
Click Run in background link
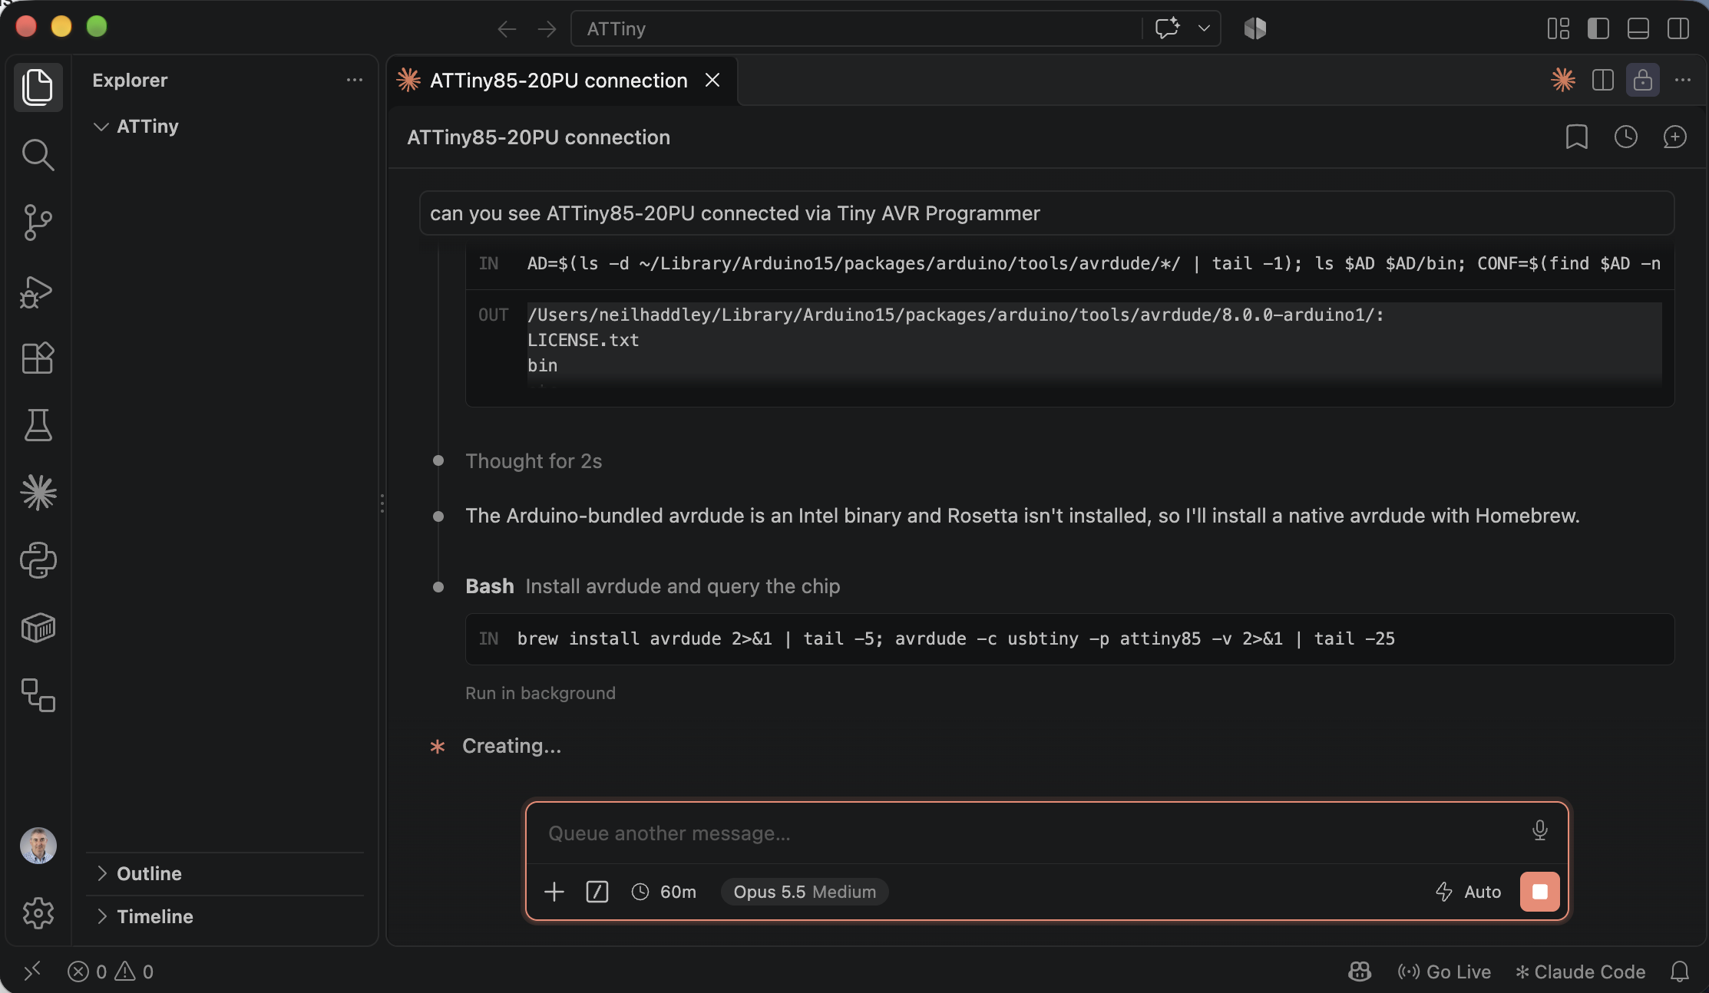(x=540, y=693)
